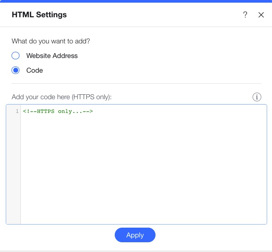
Task: Click the HTML comment text in editor
Action: click(58, 111)
